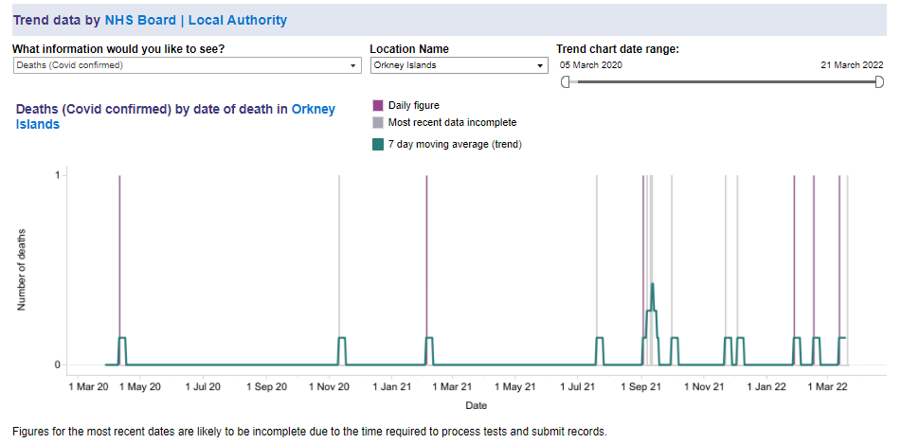Click the teal 7 day moving average swatch
Image resolution: width=901 pixels, height=443 pixels.
tap(378, 144)
